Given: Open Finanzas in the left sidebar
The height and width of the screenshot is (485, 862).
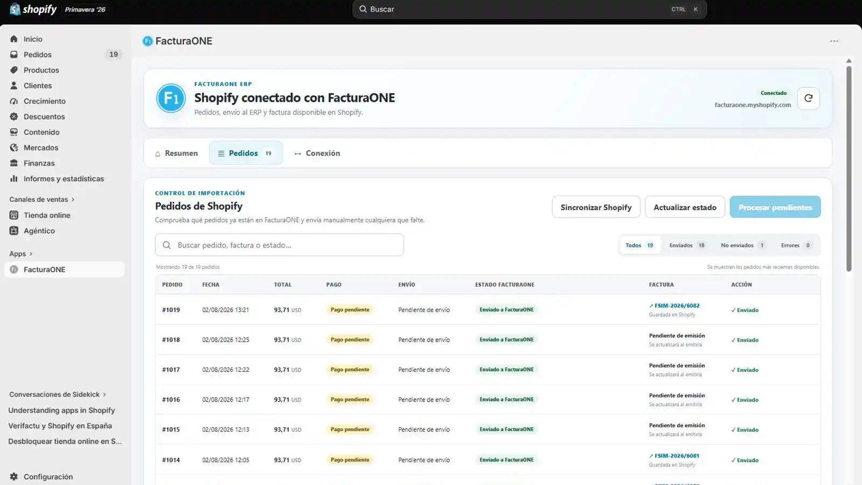Looking at the screenshot, I should click(65, 163).
